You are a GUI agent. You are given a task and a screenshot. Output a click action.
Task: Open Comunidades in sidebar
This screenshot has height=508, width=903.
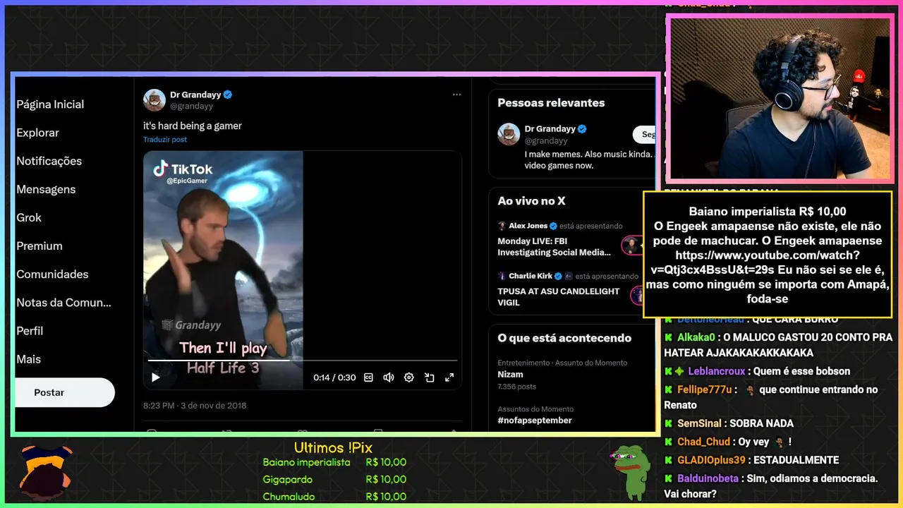[x=52, y=274]
